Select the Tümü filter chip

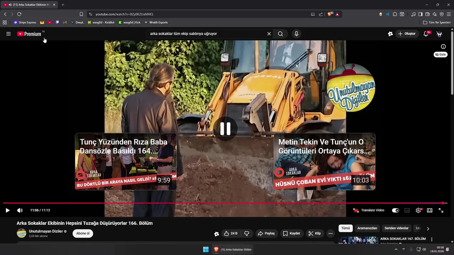coord(345,228)
